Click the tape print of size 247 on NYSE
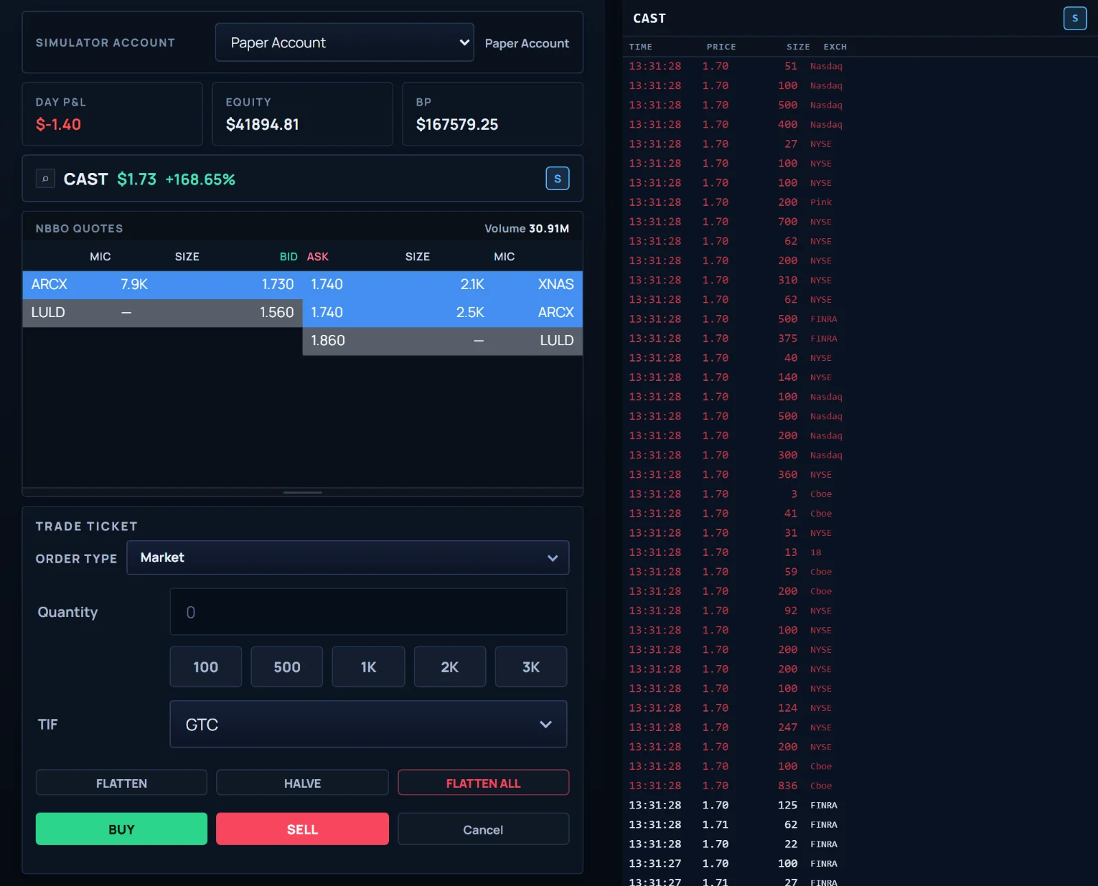The width and height of the screenshot is (1098, 886). [x=860, y=727]
